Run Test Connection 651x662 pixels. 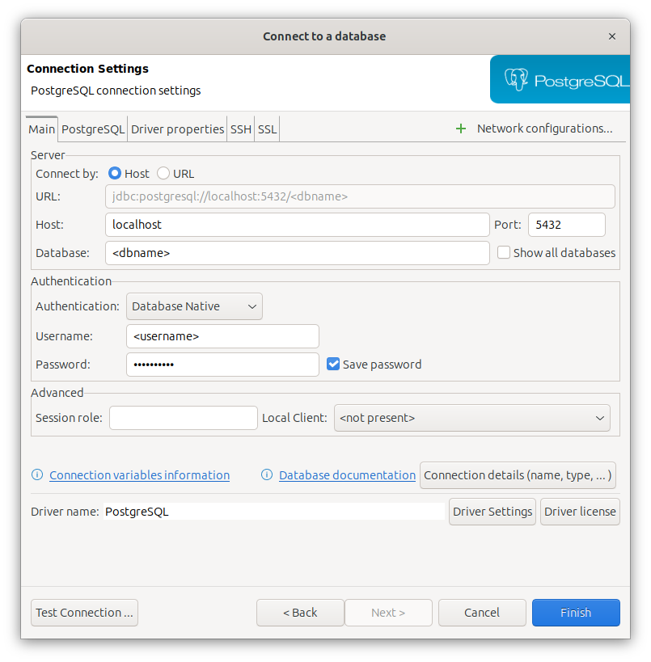[x=84, y=612]
